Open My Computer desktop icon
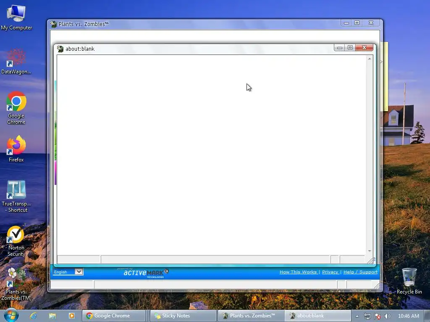 pyautogui.click(x=16, y=17)
